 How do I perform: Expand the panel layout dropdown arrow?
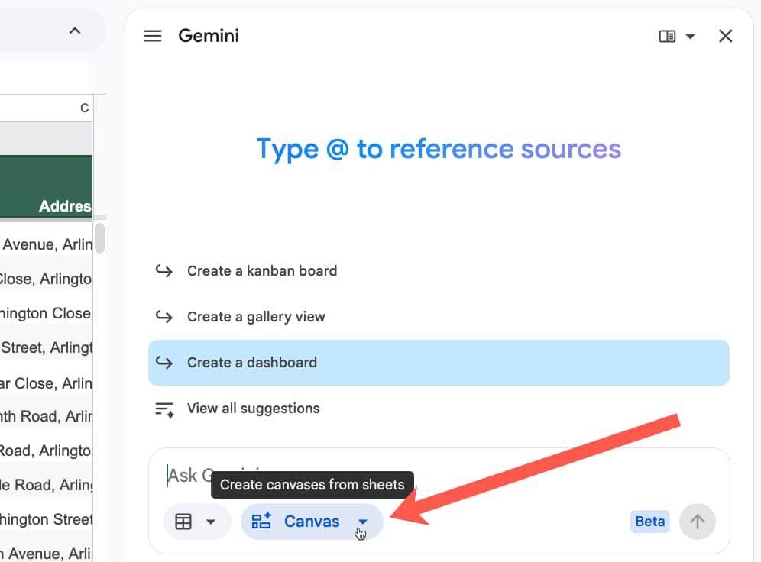coord(690,37)
